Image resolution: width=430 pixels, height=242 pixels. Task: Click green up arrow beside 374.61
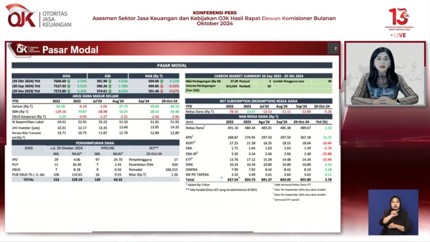110,91
